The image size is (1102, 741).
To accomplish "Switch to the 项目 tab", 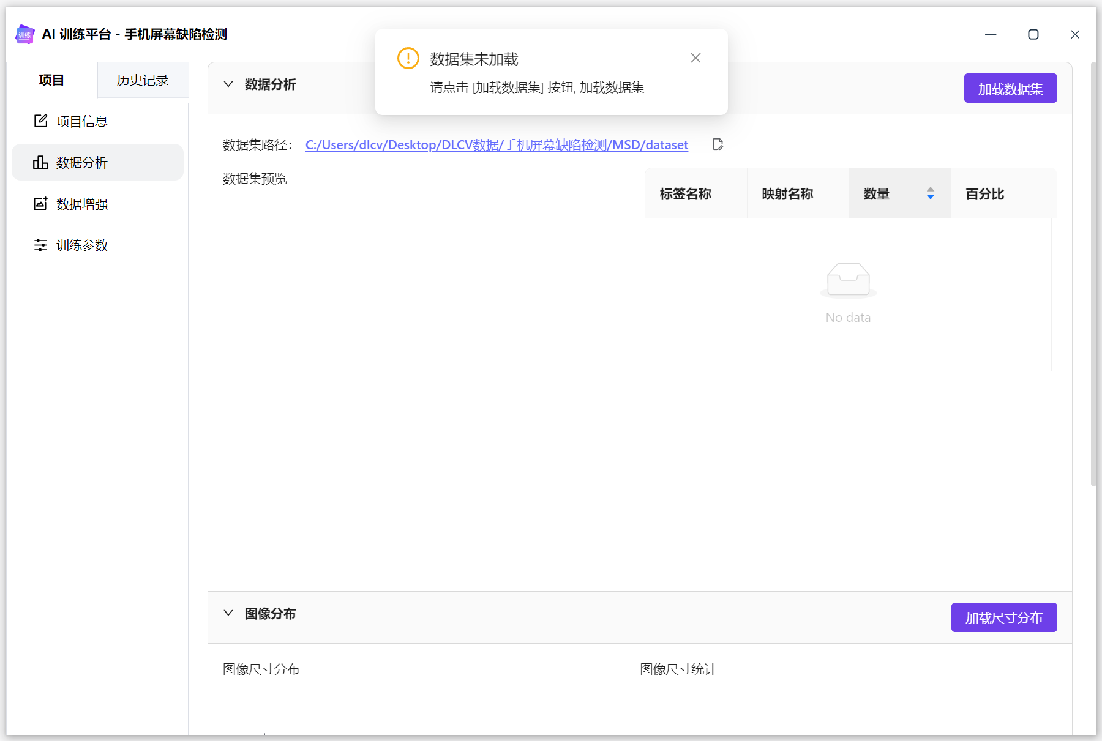I will point(51,80).
